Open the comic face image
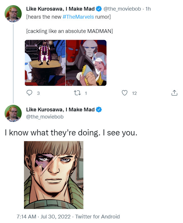Screen dimensions: 183x223 click(x=54, y=175)
